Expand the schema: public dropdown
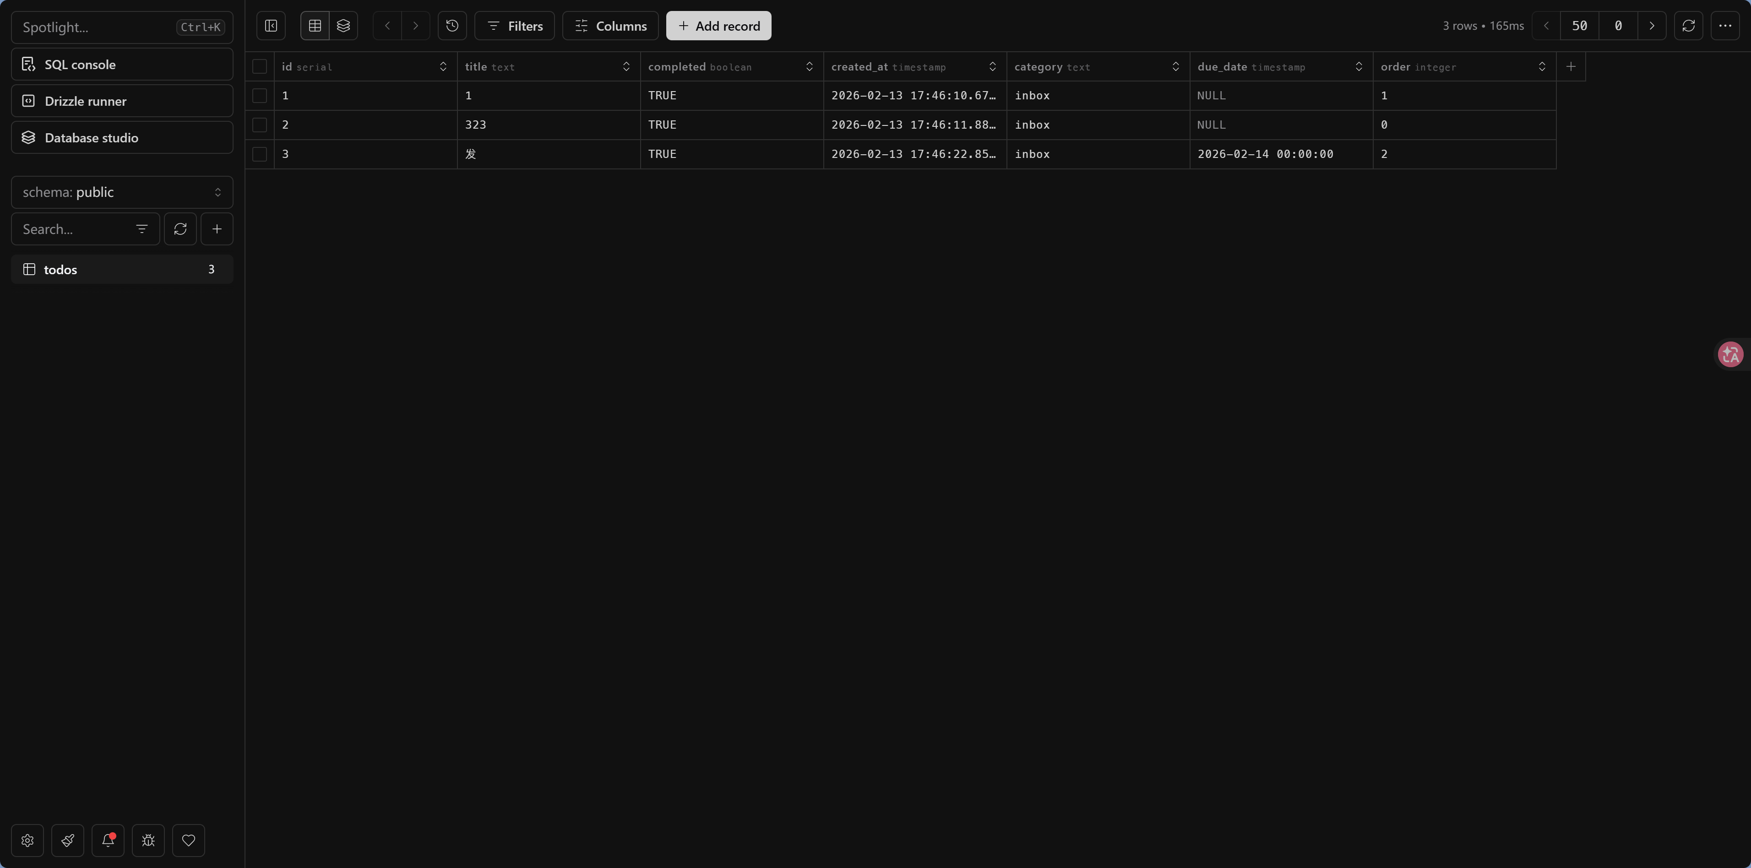The image size is (1751, 868). point(122,192)
